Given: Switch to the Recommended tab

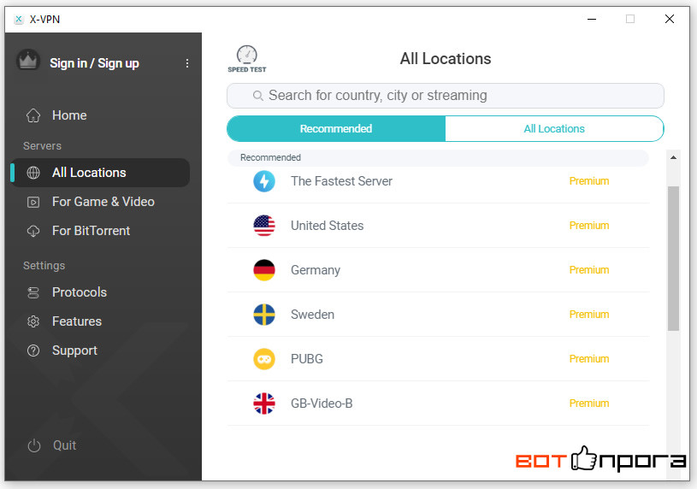Looking at the screenshot, I should tap(336, 129).
